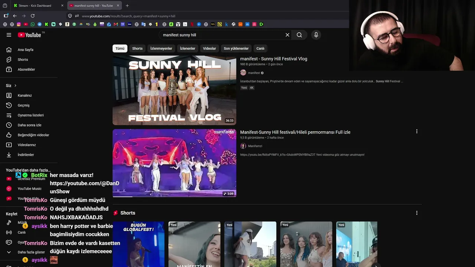
Task: Clear the search box with the X icon
Action: [x=287, y=35]
